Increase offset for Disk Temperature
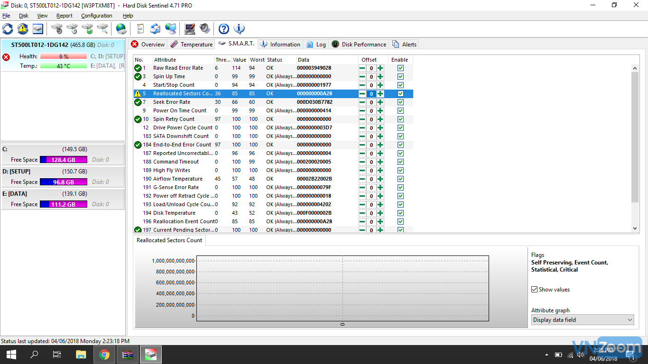This screenshot has width=648, height=364. [380, 213]
